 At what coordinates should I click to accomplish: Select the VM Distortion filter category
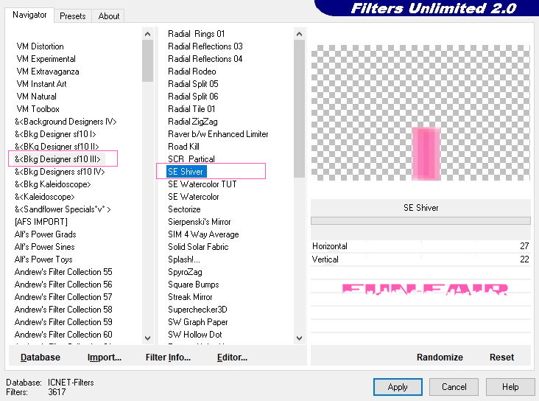[x=40, y=46]
